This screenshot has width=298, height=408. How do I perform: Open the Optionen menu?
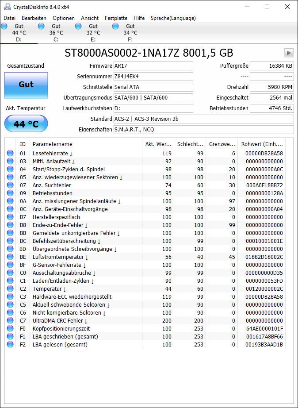(x=64, y=18)
